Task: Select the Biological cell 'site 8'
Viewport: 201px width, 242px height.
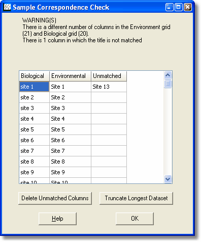Action: click(34, 162)
